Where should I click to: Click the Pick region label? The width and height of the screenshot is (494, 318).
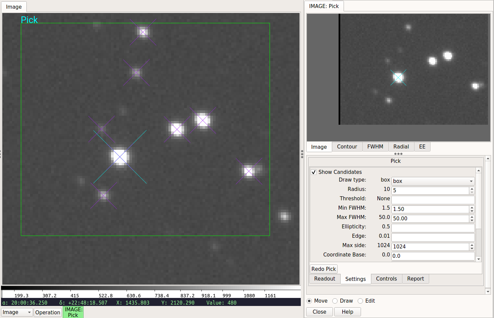[x=29, y=20]
